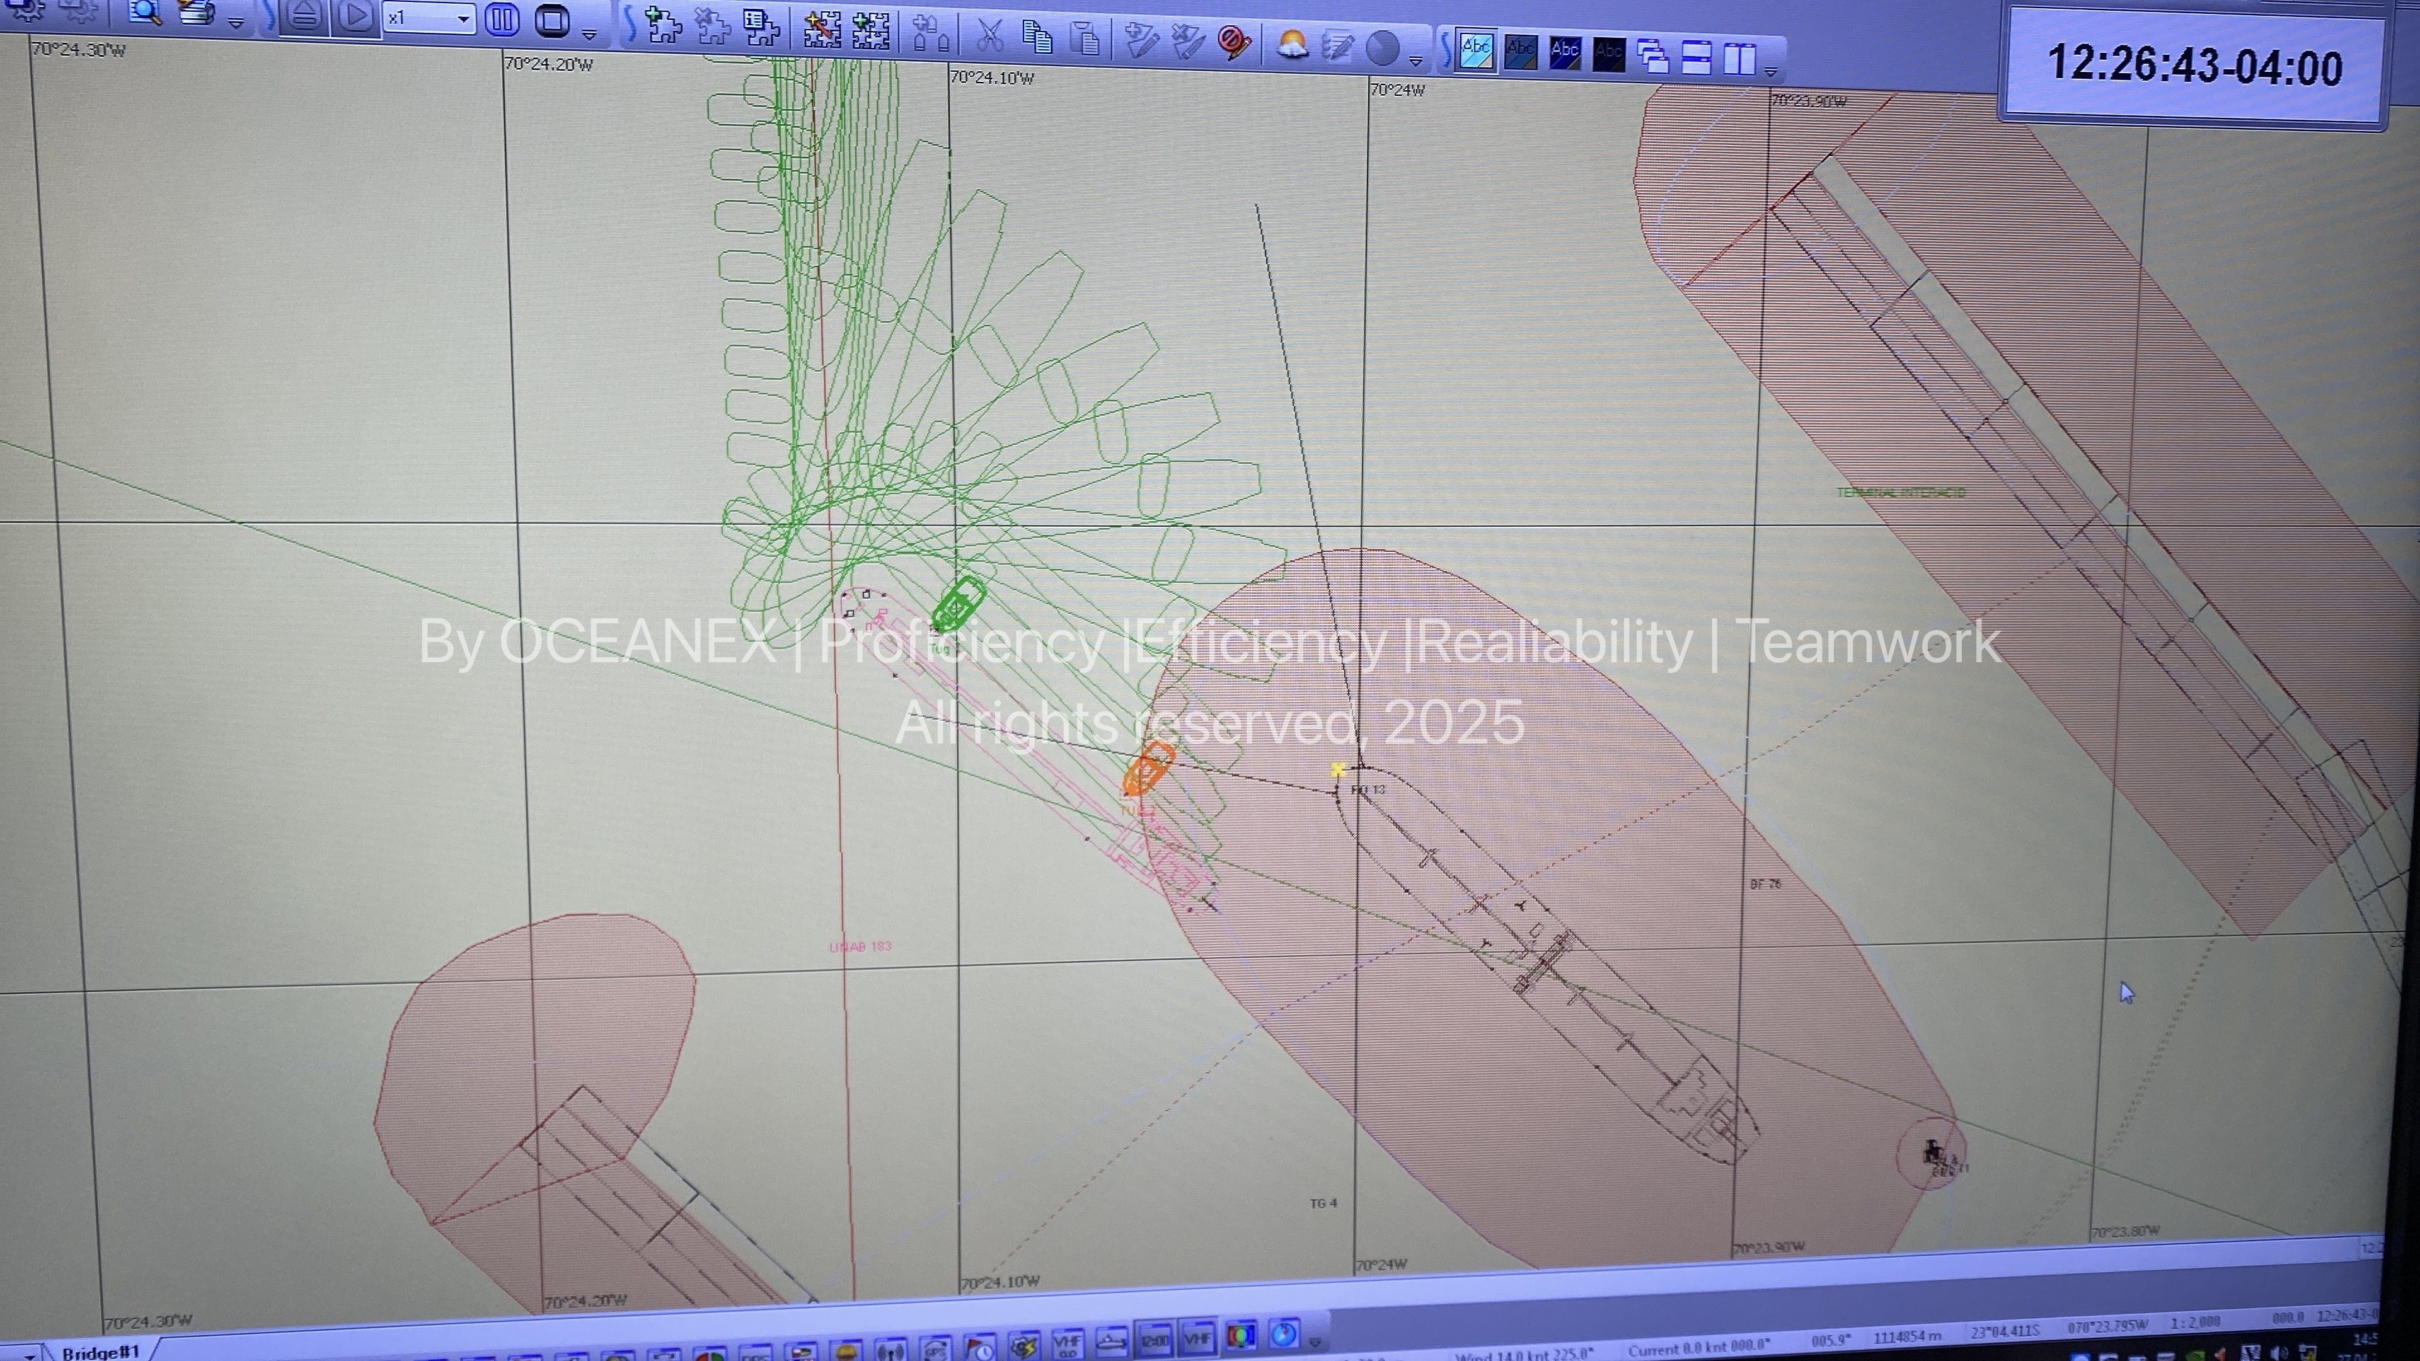The width and height of the screenshot is (2420, 1361).
Task: Click the buoy placement icon
Action: tap(931, 34)
